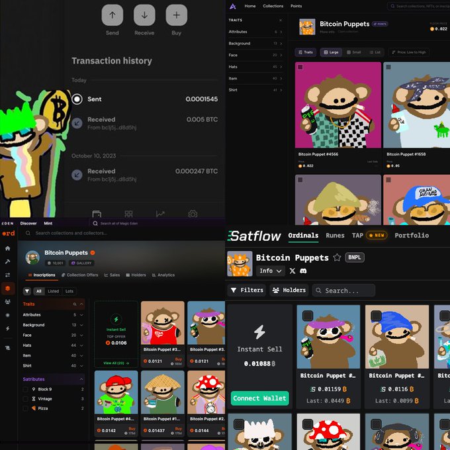Open the Info dropdown on Satflow
Viewport: 450px width, 450px height.
[271, 271]
